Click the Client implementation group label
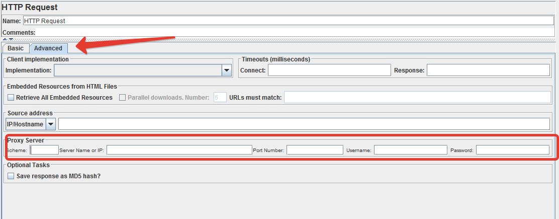Screen dimensions: 559x219 click(x=38, y=59)
